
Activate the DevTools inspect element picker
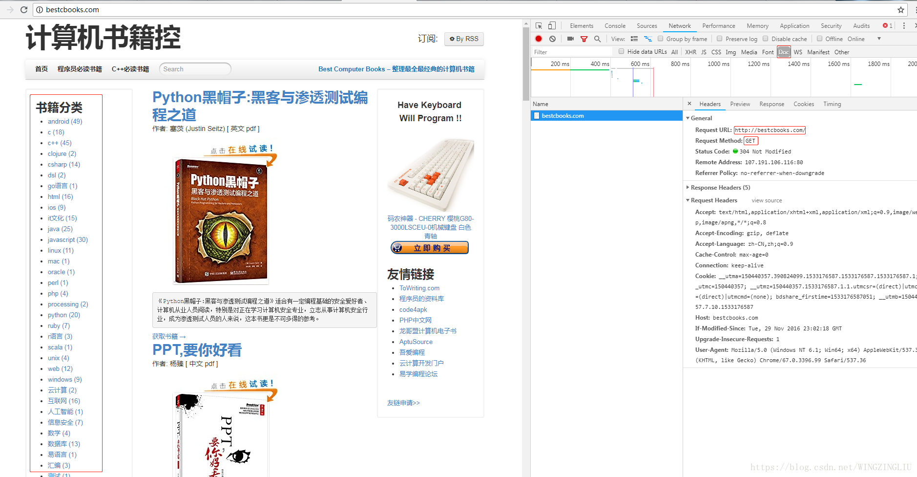[539, 25]
